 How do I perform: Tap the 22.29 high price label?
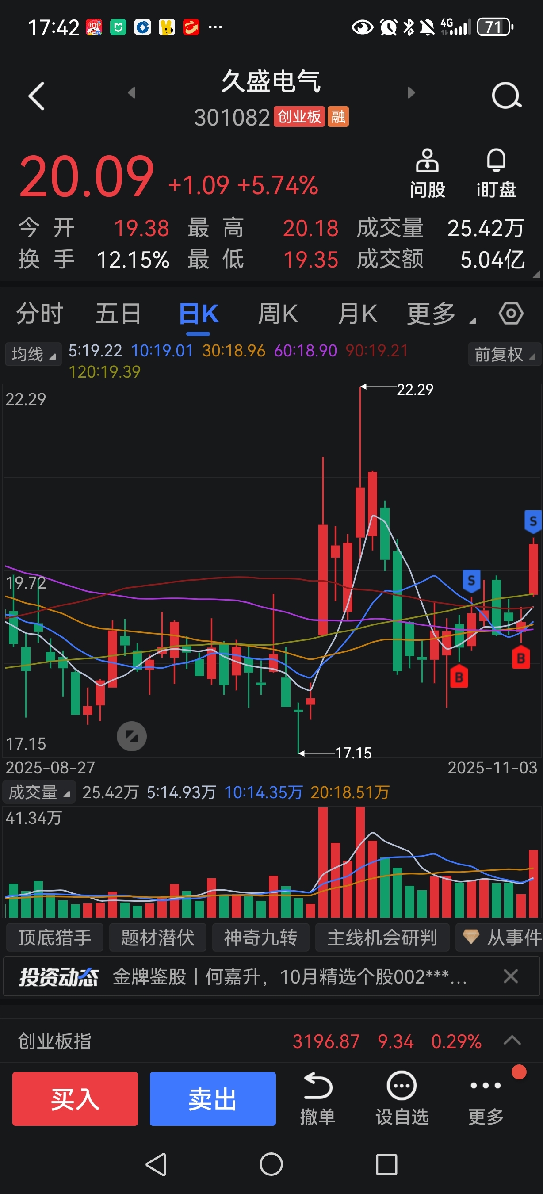415,389
